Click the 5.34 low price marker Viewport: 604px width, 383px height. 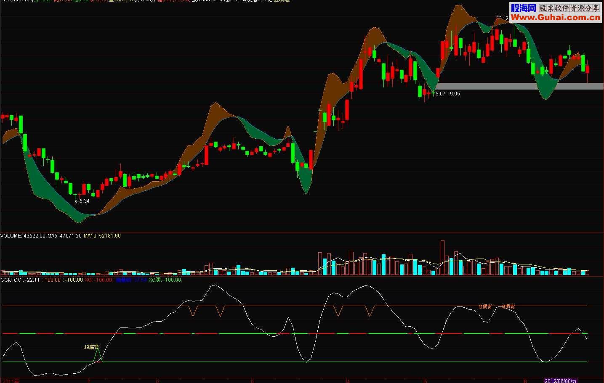tap(82, 201)
